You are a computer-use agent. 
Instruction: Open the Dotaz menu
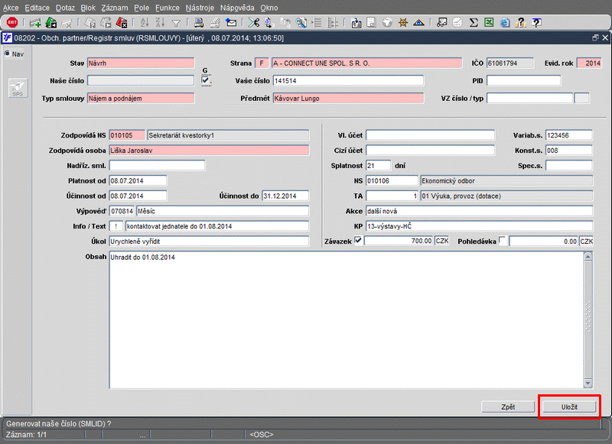coord(65,8)
